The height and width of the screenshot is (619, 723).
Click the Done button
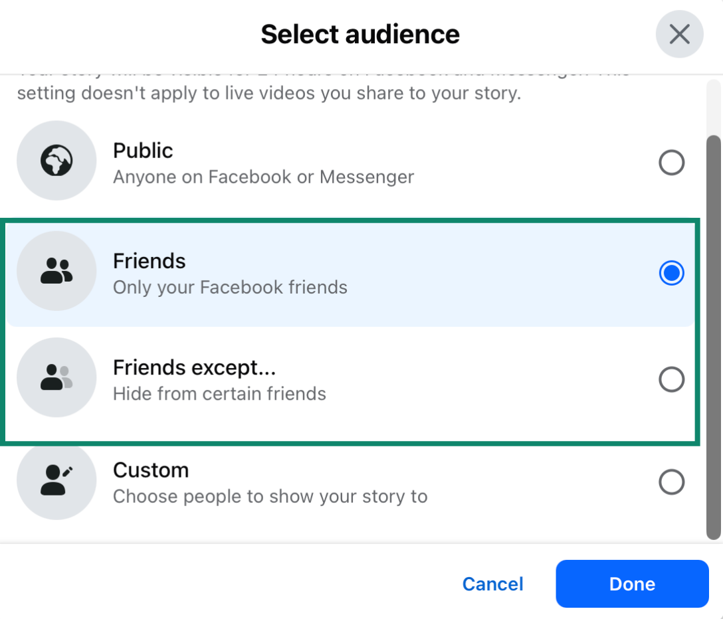click(631, 584)
